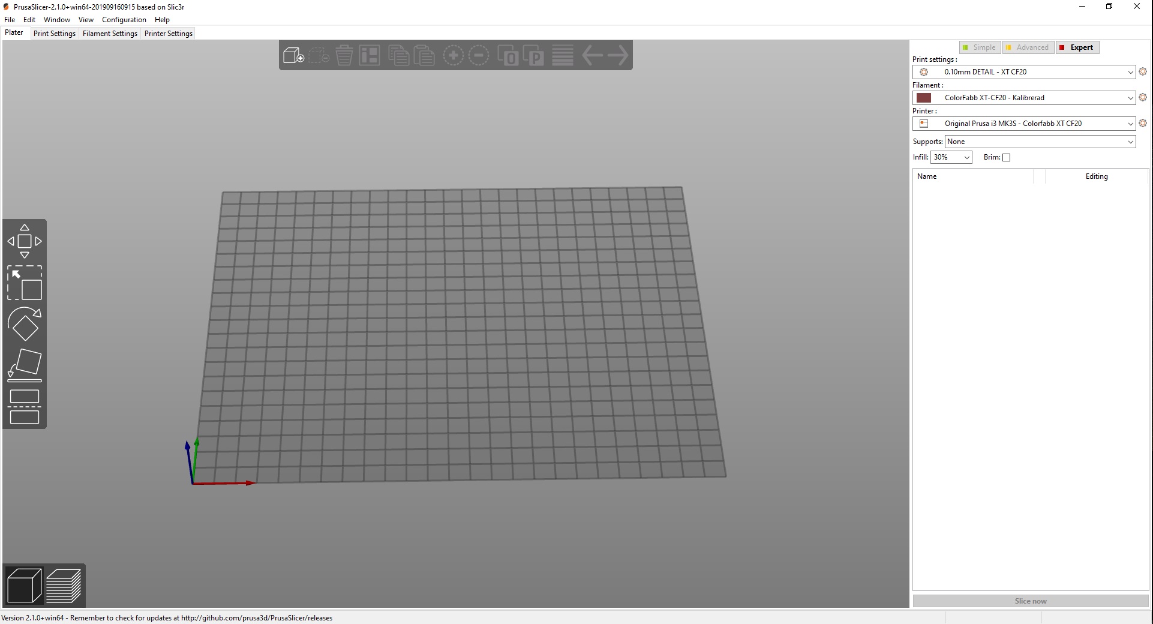Switch to Advanced mode
1153x624 pixels.
(x=1028, y=47)
